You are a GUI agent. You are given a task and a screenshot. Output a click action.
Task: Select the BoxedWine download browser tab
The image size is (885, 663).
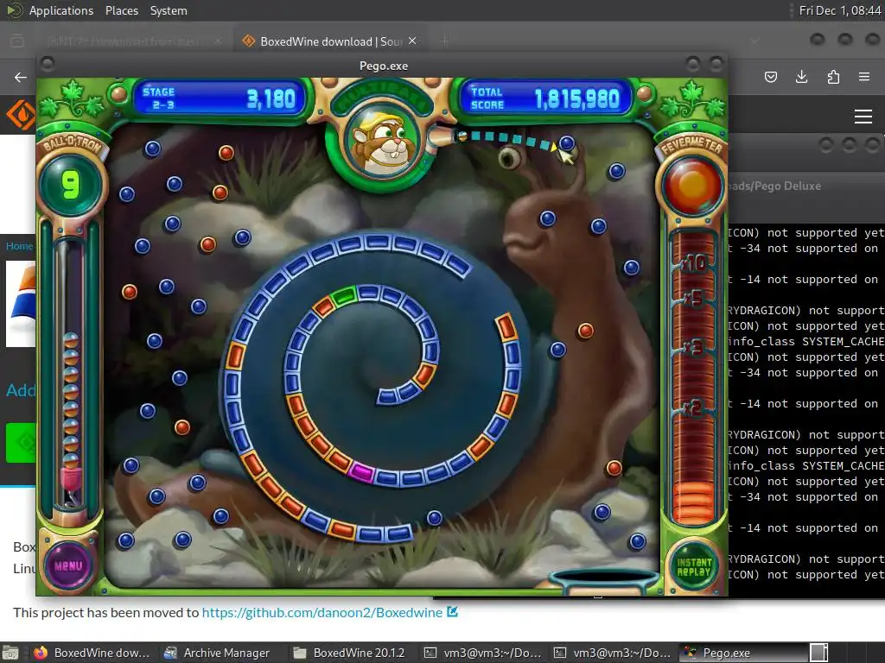click(x=329, y=41)
